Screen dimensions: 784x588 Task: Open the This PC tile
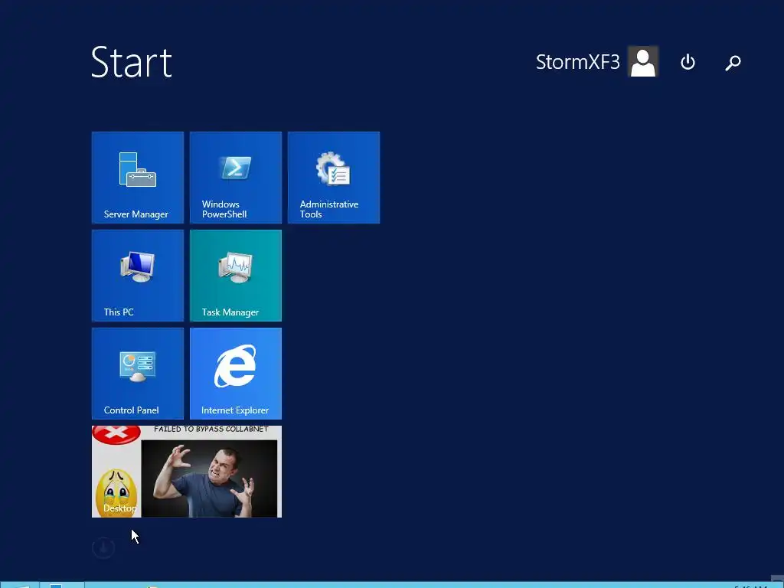coord(138,276)
